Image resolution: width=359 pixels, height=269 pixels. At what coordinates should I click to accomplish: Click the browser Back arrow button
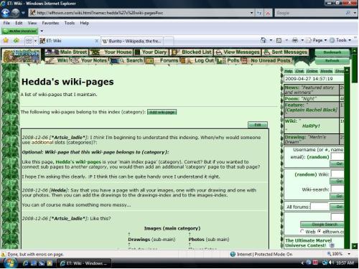5,13
